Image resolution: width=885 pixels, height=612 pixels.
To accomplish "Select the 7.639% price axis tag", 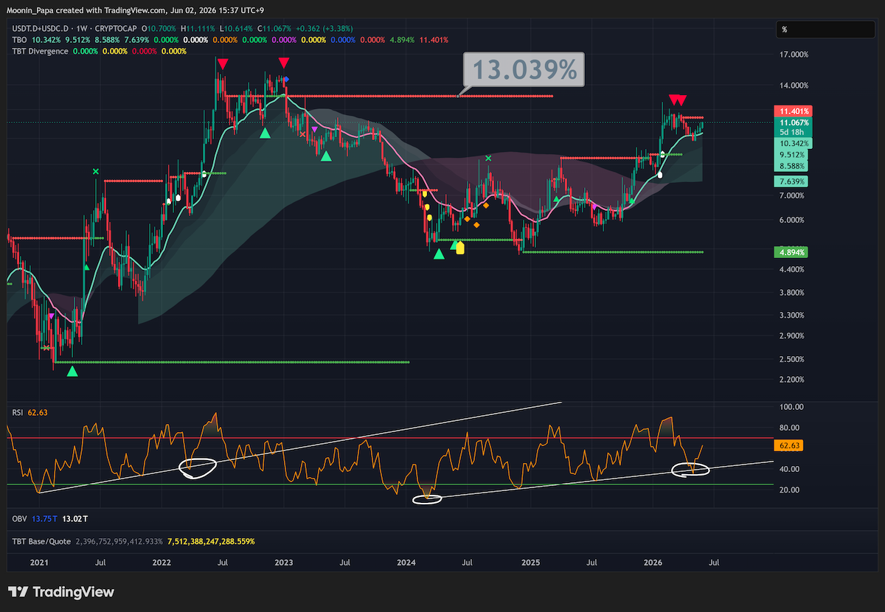I will [791, 181].
